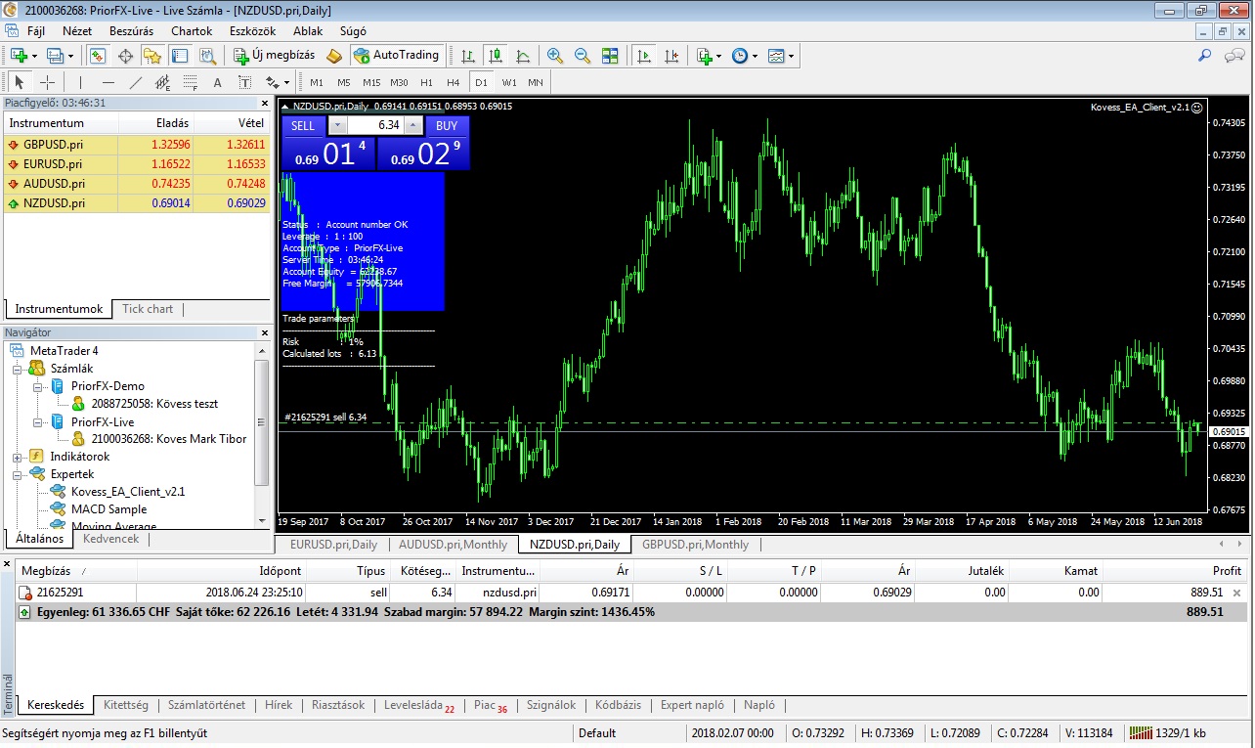1255x748 pixels.
Task: Click the zoom in magnifier icon
Action: point(555,56)
